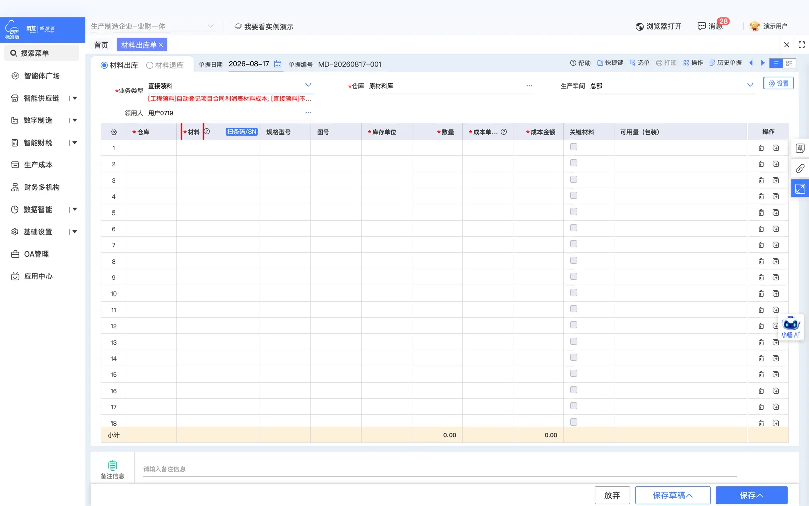809x506 pixels.
Task: Open the 生产制造企业-业财一体 dropdown
Action: [x=153, y=26]
